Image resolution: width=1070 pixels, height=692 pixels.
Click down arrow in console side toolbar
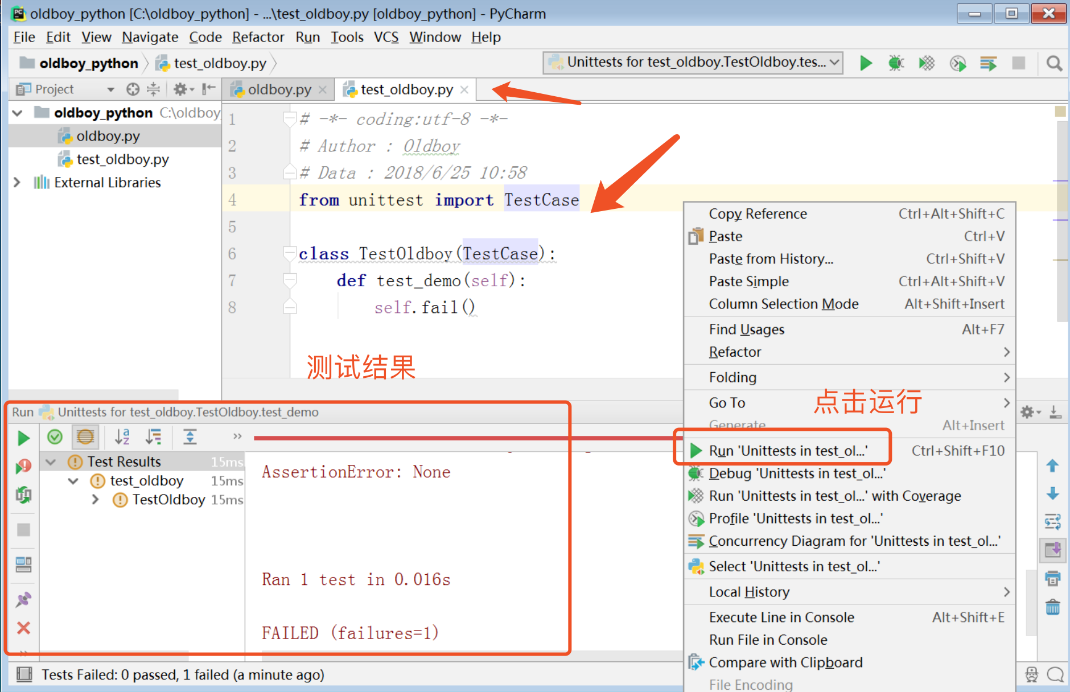pos(1052,493)
